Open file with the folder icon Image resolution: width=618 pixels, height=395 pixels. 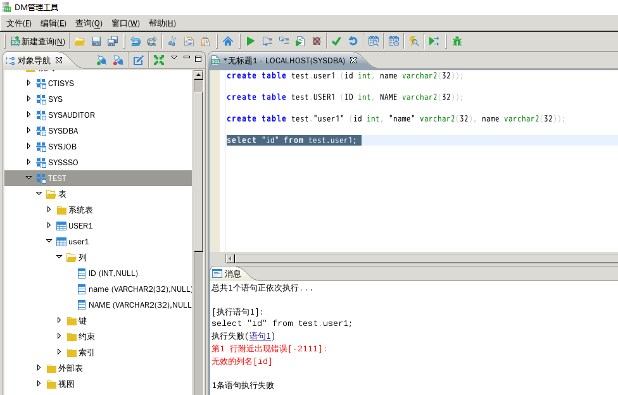point(80,41)
